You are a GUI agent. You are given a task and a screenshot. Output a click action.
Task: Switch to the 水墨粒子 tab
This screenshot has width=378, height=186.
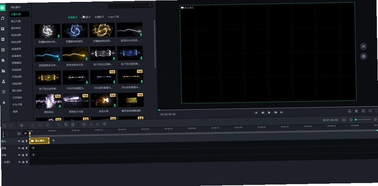tap(99, 17)
